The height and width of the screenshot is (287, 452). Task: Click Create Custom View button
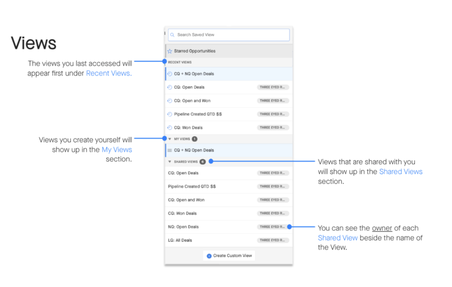229,256
